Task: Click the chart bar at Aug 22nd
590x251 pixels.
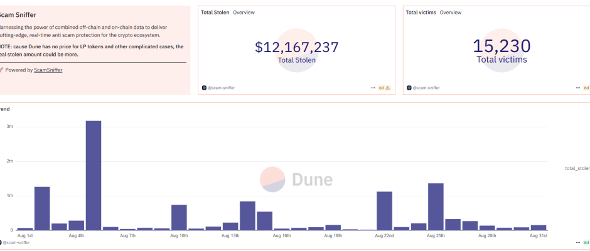Action: point(384,211)
